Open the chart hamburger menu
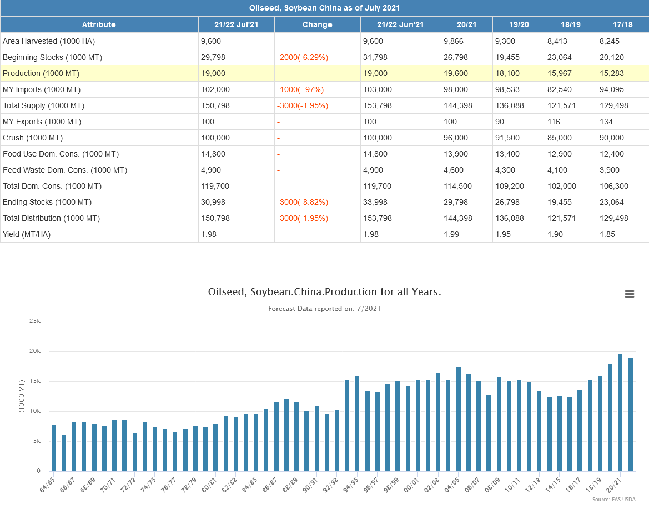This screenshot has height=514, width=649. [x=629, y=294]
